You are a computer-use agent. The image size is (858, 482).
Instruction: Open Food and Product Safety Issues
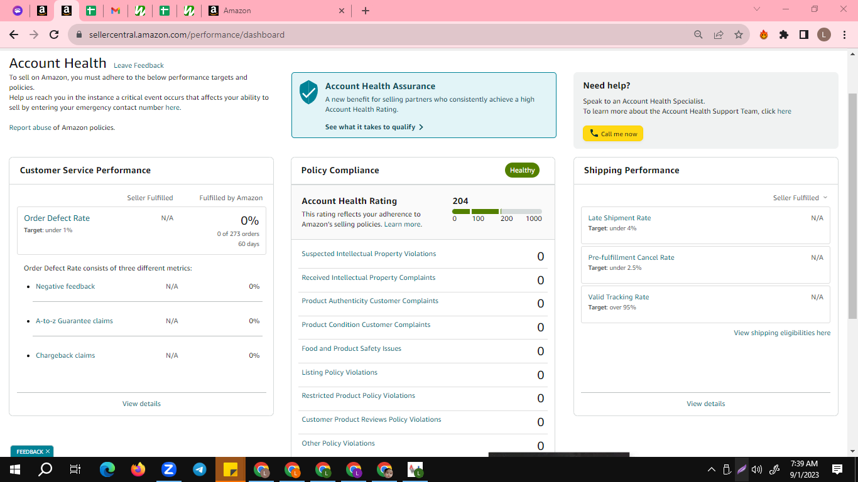(352, 349)
